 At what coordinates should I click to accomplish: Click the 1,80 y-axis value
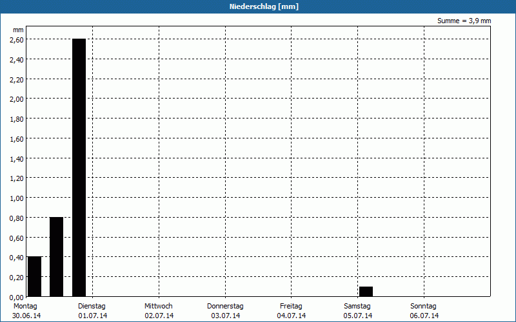click(x=17, y=119)
